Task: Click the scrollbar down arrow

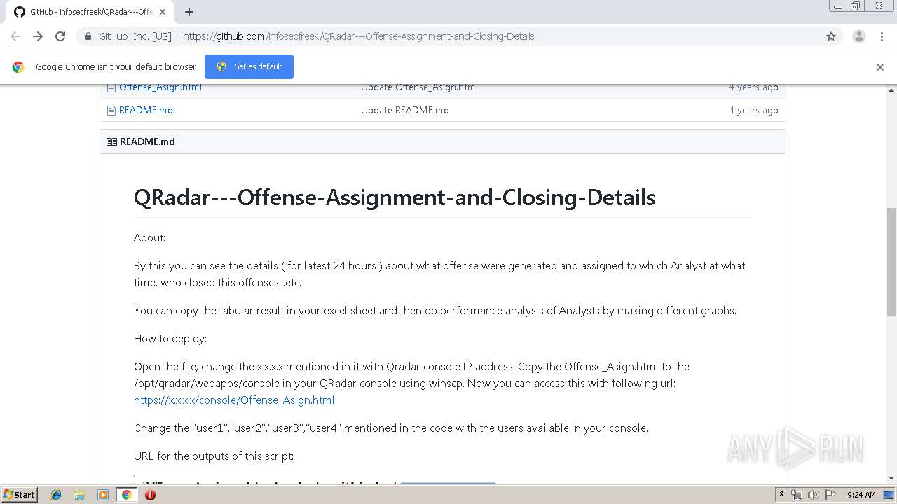Action: 891,478
